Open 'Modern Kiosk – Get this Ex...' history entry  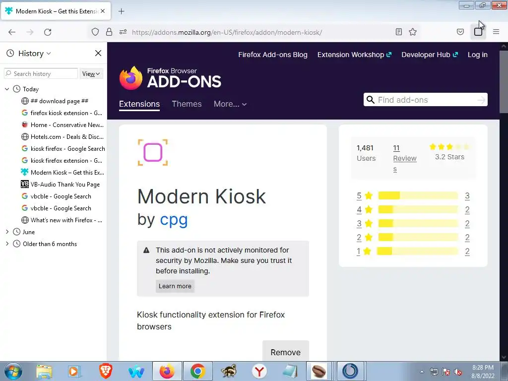pyautogui.click(x=63, y=172)
